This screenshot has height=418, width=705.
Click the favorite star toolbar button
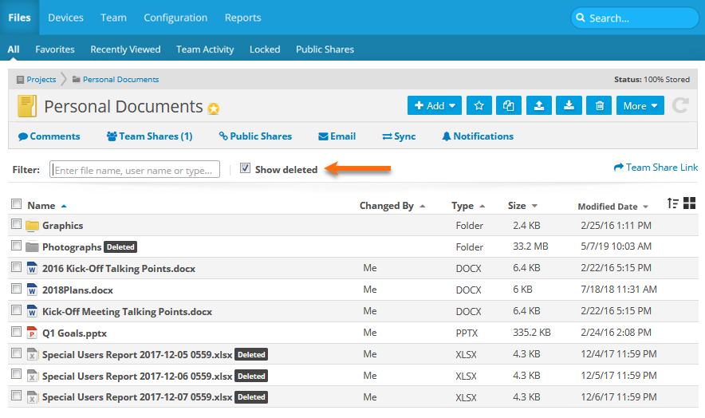[x=479, y=105]
